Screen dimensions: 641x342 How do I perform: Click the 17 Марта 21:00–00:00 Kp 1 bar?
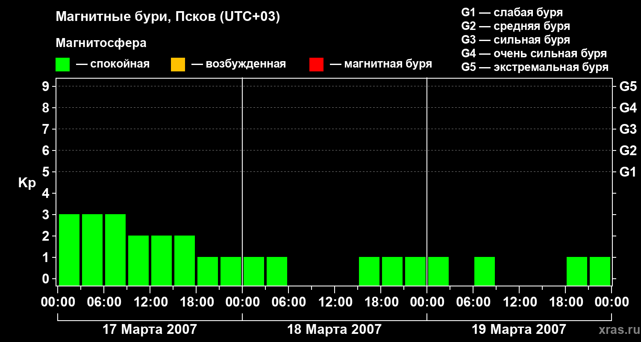pos(231,271)
